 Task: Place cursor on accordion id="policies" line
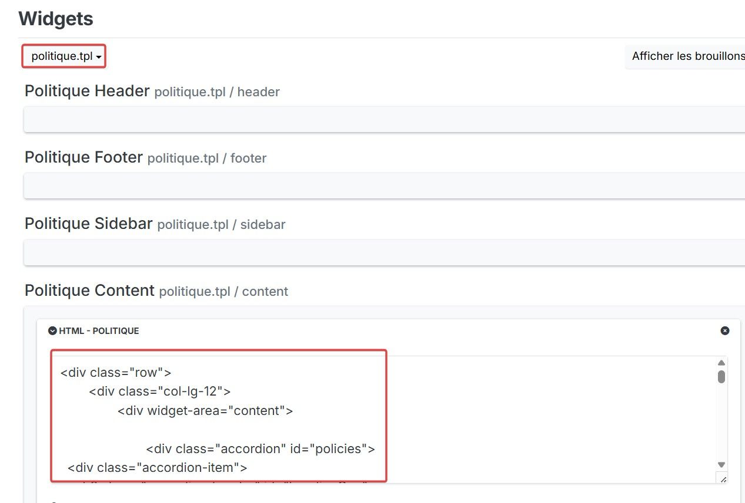260,449
